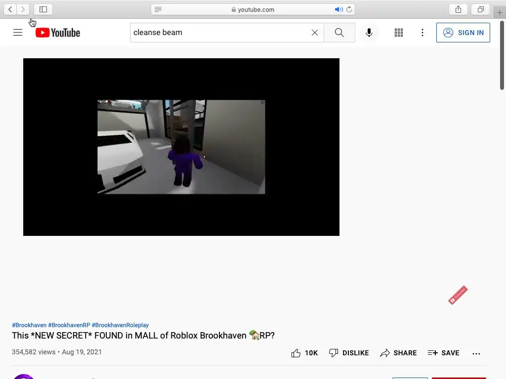Click the DISLIKE thumbs-down button
Image resolution: width=506 pixels, height=379 pixels.
[349, 353]
